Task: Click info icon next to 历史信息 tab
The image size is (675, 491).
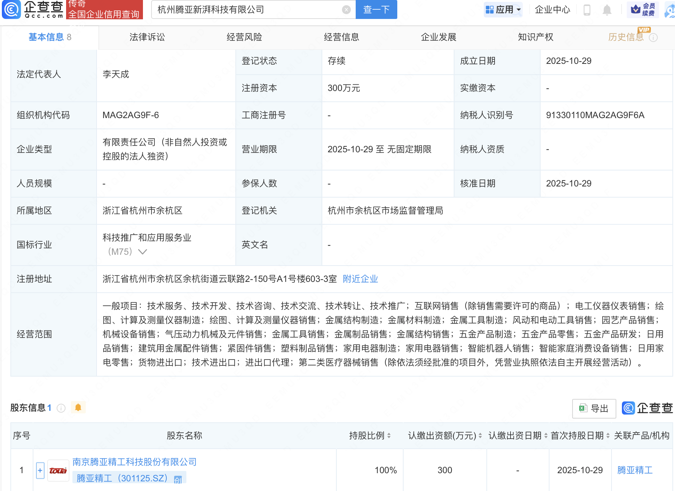Action: 653,38
